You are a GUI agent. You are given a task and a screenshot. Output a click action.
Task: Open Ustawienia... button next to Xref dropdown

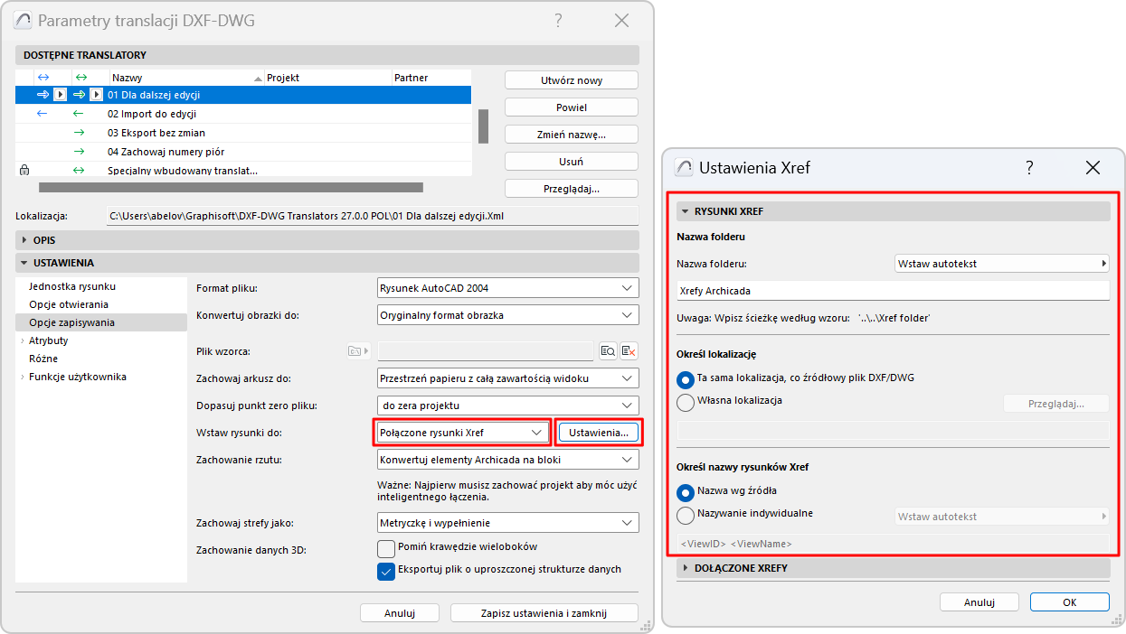click(599, 433)
